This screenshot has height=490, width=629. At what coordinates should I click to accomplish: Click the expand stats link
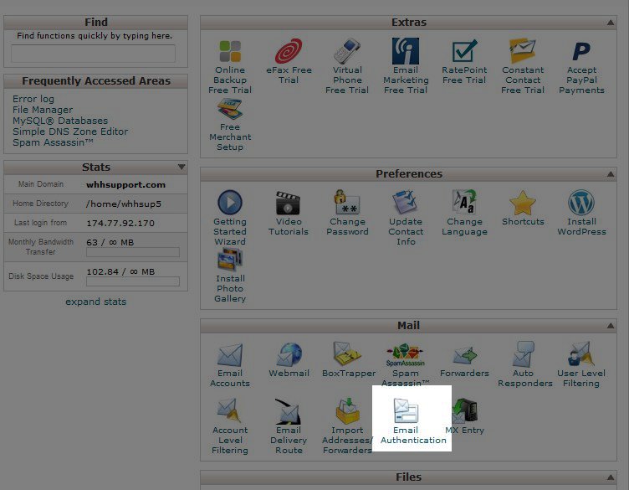click(x=95, y=302)
